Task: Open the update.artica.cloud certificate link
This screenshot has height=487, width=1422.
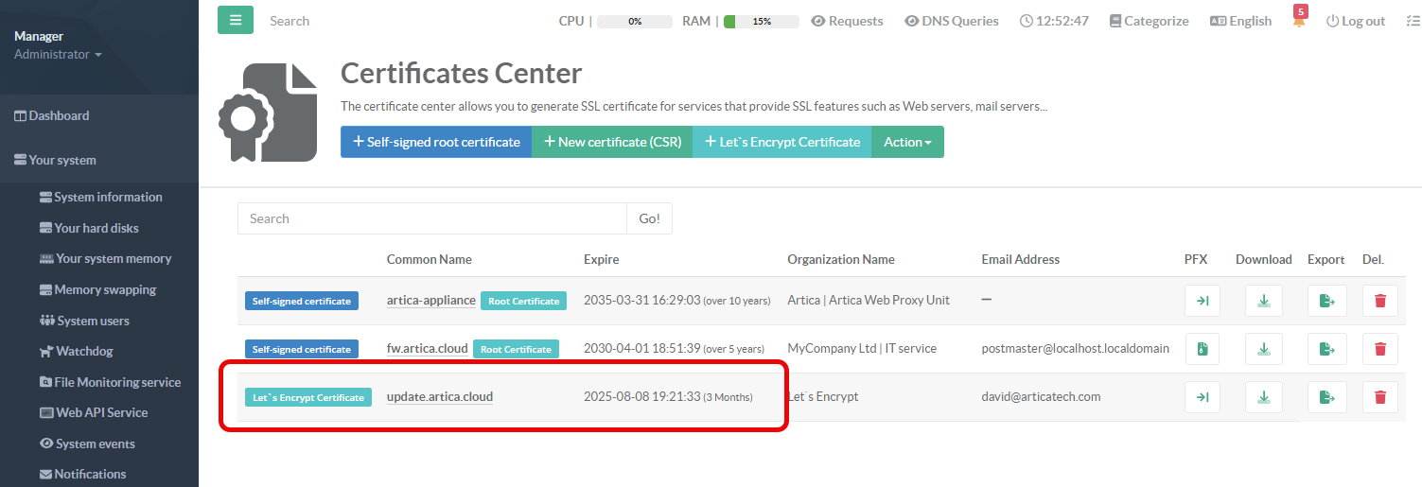Action: [440, 397]
